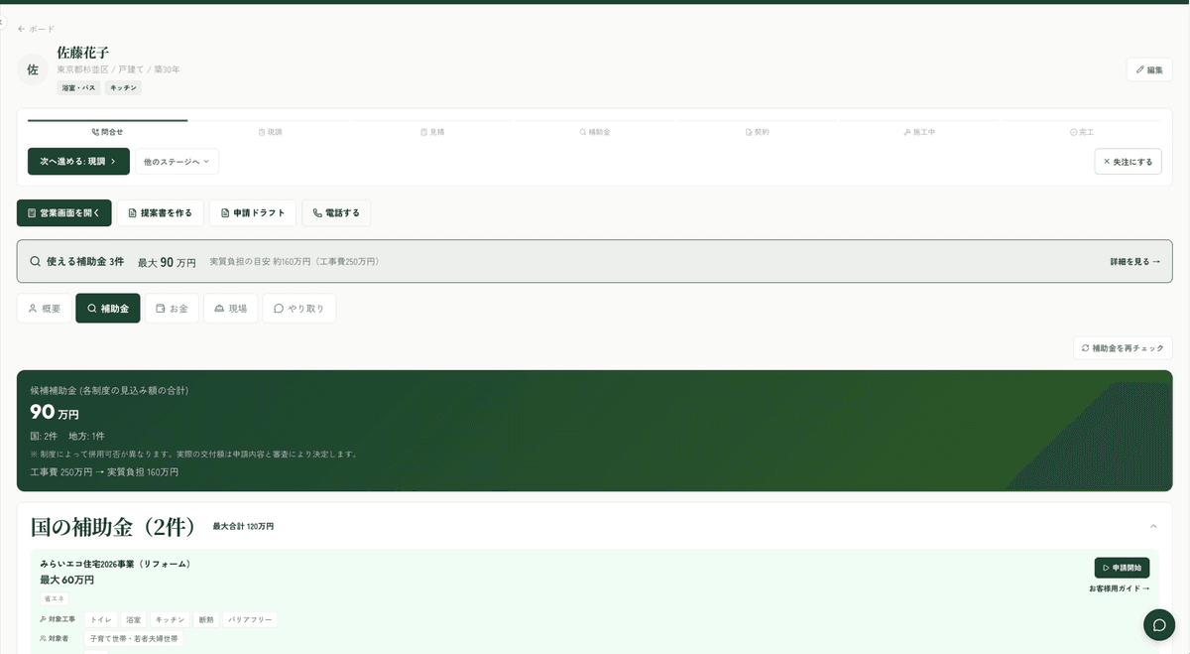Click the 子育て世帯・若者夫婦世帯 chip

pyautogui.click(x=134, y=638)
